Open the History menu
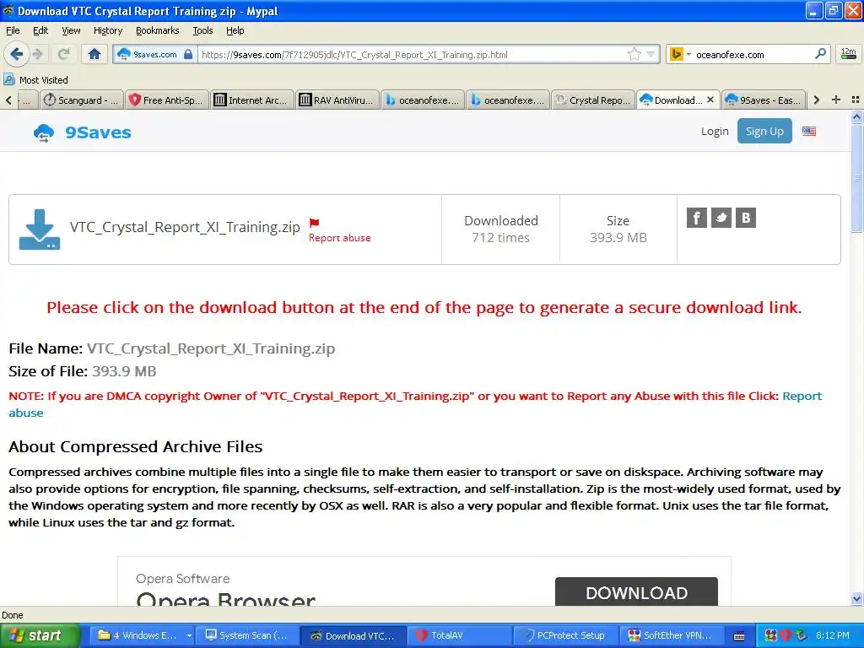 [x=107, y=30]
